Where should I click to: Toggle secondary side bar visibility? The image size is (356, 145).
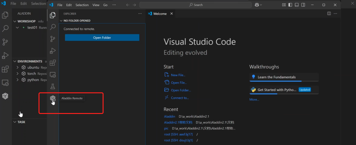(x=303, y=5)
